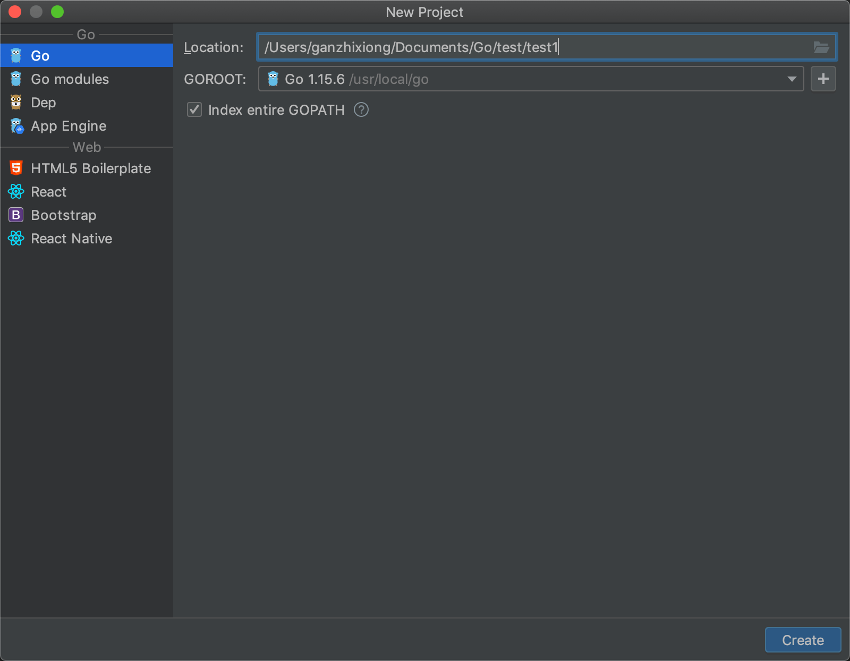This screenshot has width=850, height=661.
Task: Click the gopher icon in the GOROOT field
Action: click(273, 79)
